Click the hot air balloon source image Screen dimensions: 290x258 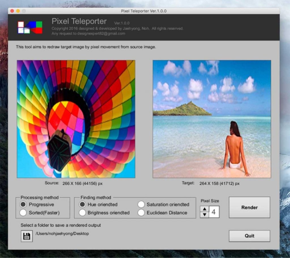(76, 119)
